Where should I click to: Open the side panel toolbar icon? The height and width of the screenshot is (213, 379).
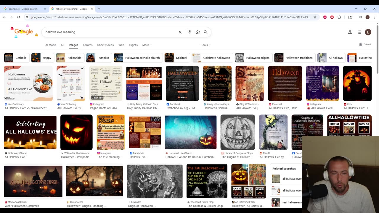[350, 17]
